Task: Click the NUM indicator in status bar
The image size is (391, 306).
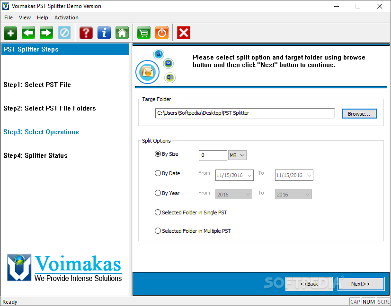Action: tap(369, 302)
